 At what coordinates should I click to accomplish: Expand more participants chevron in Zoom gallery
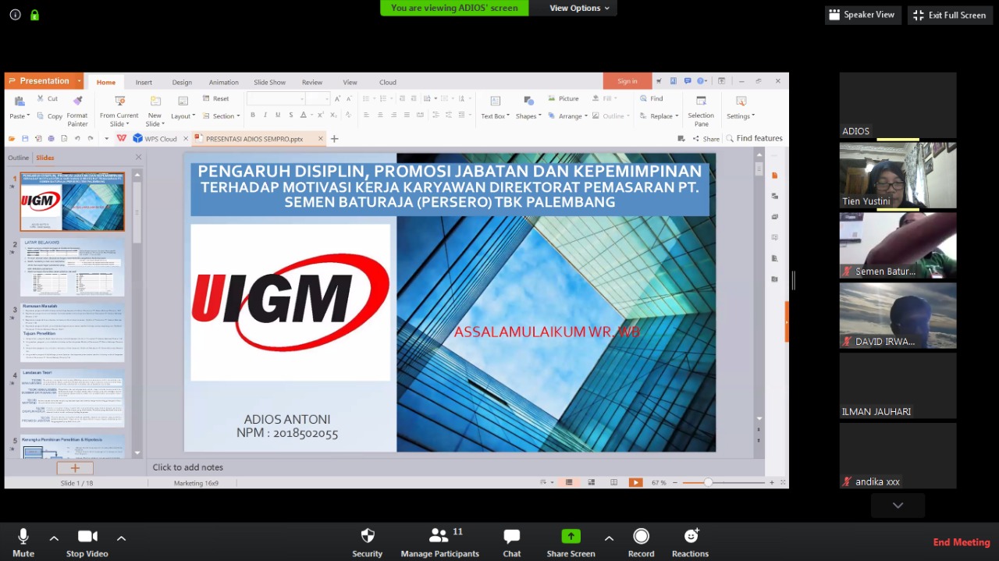[898, 506]
